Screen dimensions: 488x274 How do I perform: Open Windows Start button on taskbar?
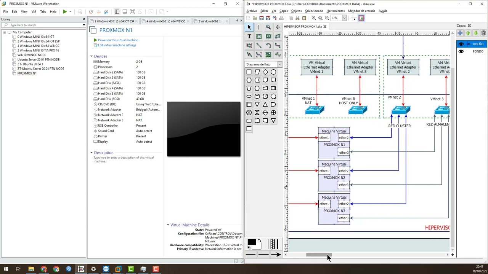pos(6,269)
